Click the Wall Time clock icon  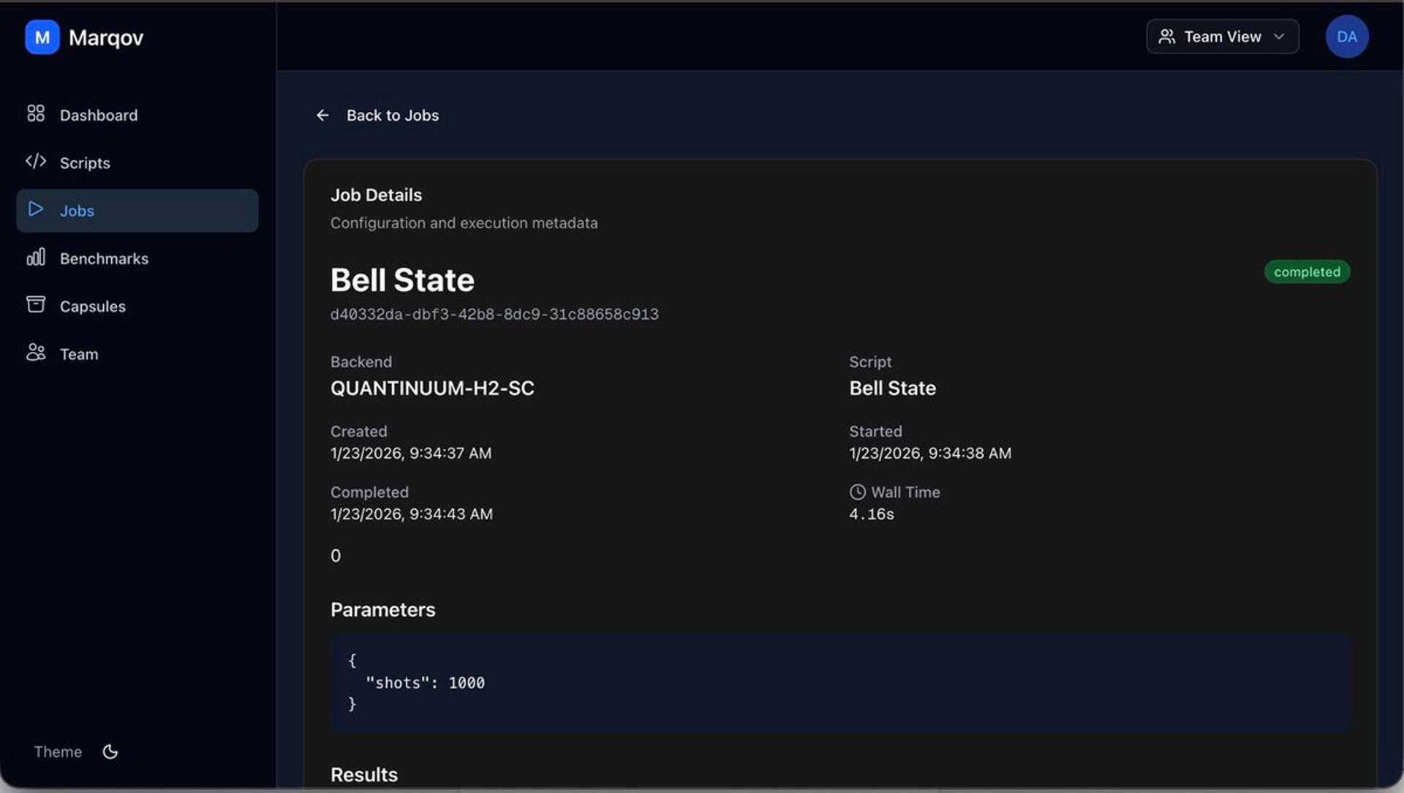point(858,492)
